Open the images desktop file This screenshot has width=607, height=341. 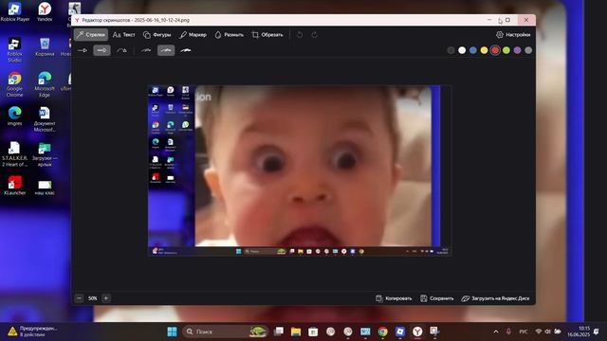[15, 116]
